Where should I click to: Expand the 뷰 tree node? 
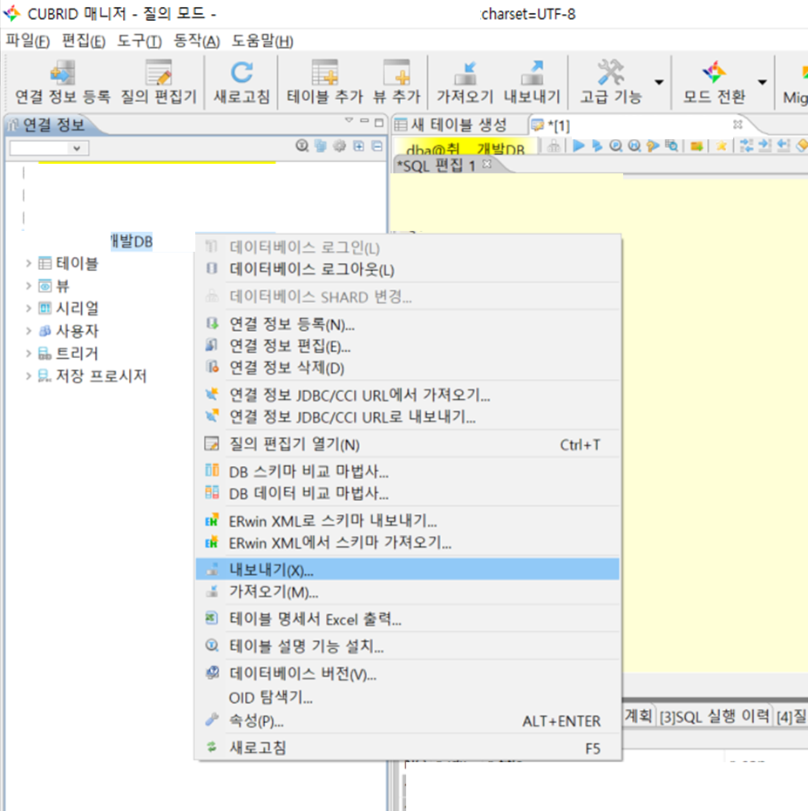click(x=29, y=286)
